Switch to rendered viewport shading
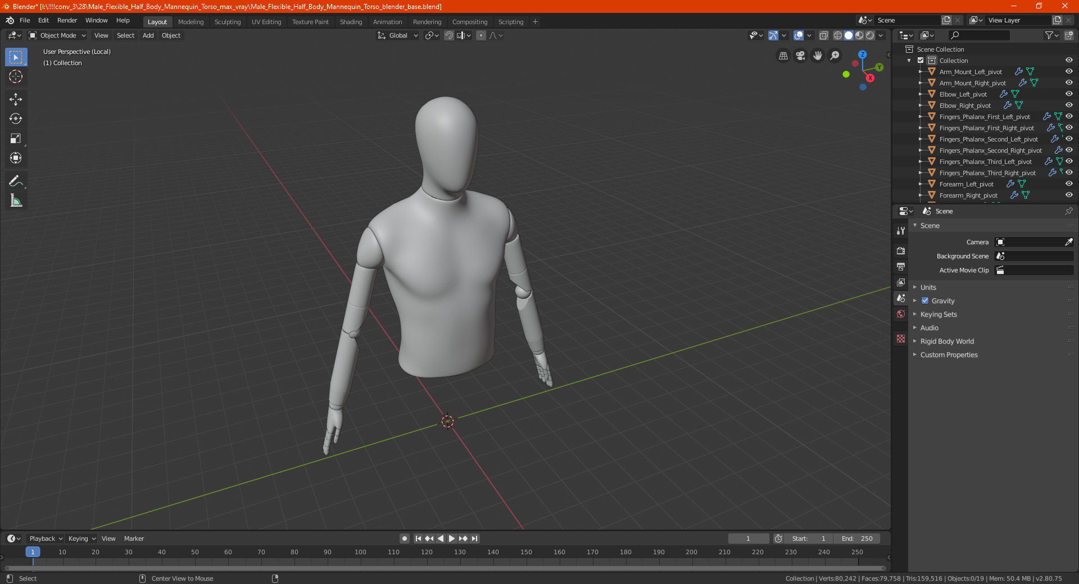 point(870,35)
